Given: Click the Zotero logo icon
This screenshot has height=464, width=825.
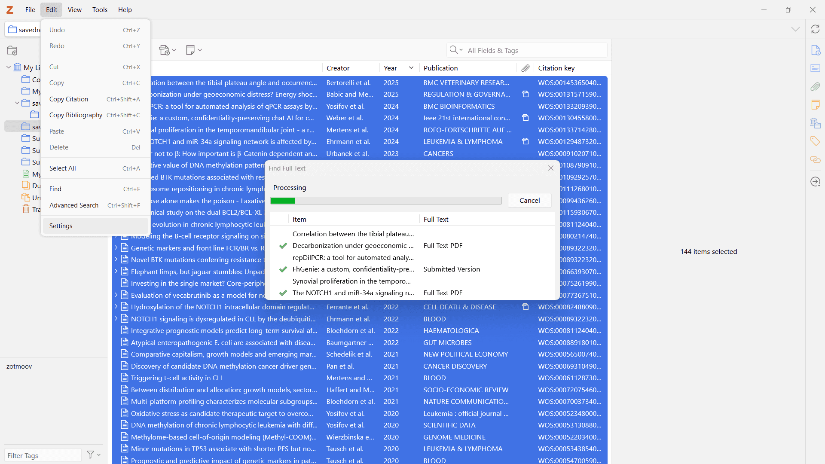Looking at the screenshot, I should point(9,9).
